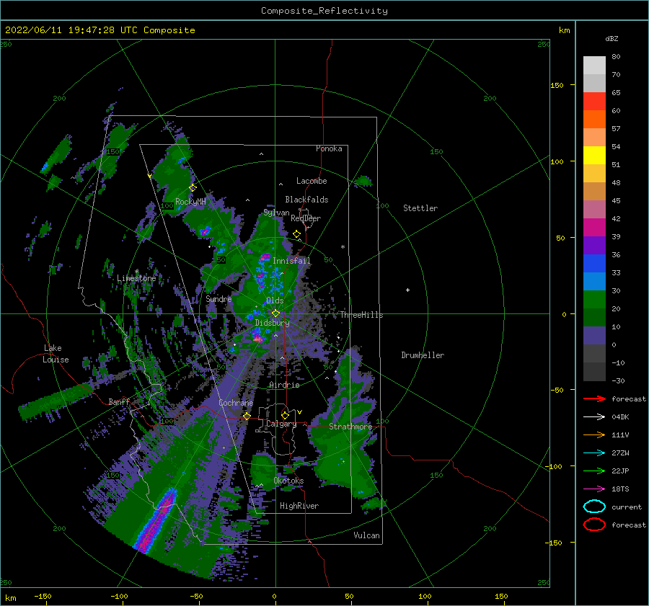Click the Sundre town label
Image resolution: width=649 pixels, height=606 pixels.
click(218, 298)
